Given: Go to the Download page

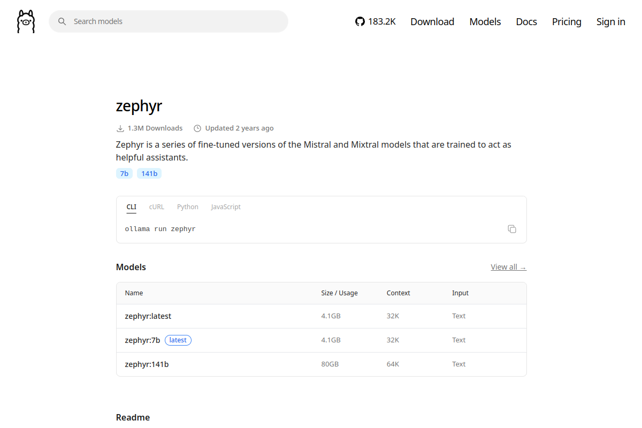Looking at the screenshot, I should click(432, 21).
